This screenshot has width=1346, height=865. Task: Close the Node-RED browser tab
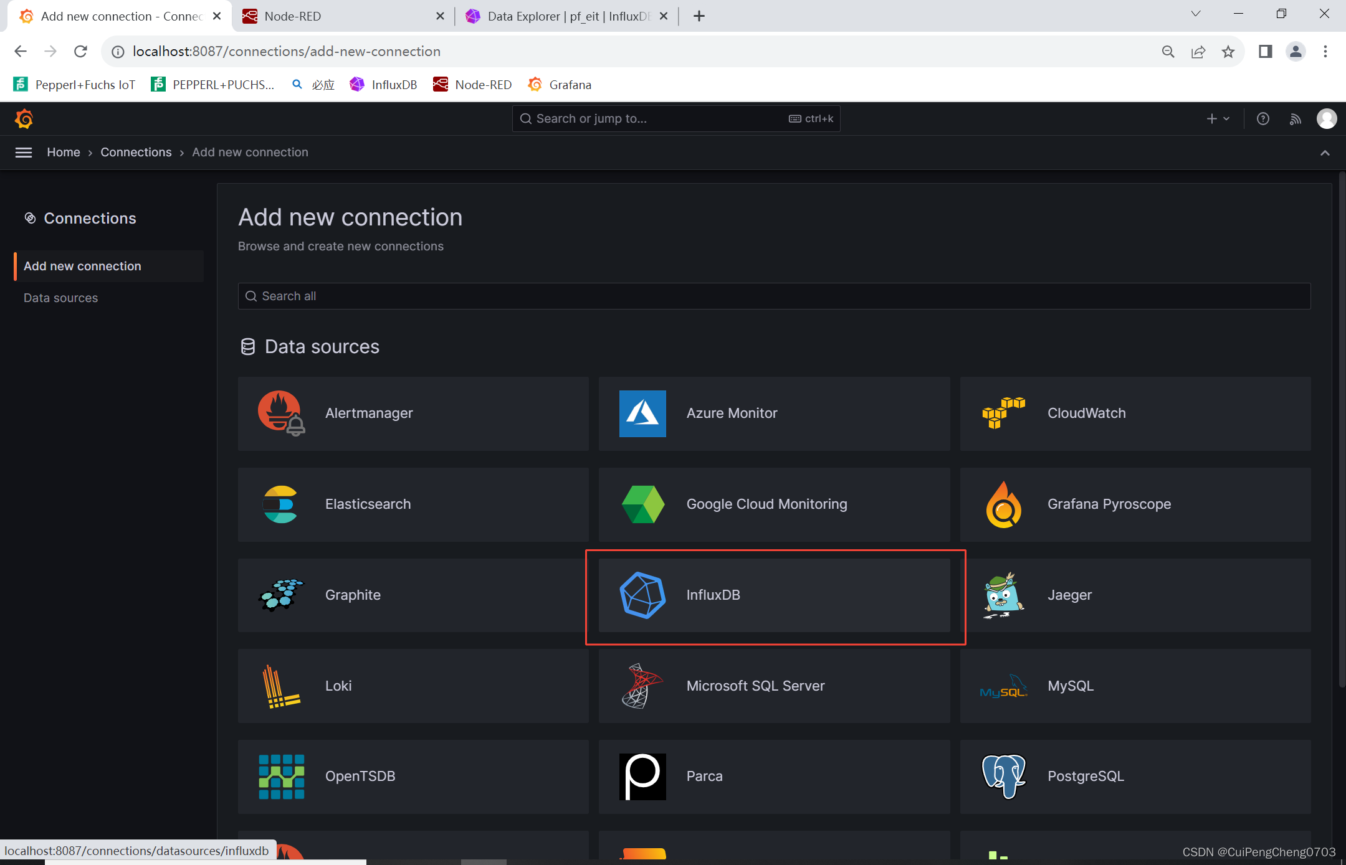coord(440,16)
